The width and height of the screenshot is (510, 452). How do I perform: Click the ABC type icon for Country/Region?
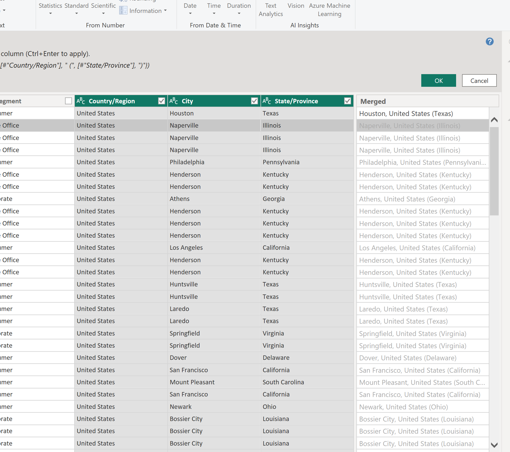click(81, 101)
